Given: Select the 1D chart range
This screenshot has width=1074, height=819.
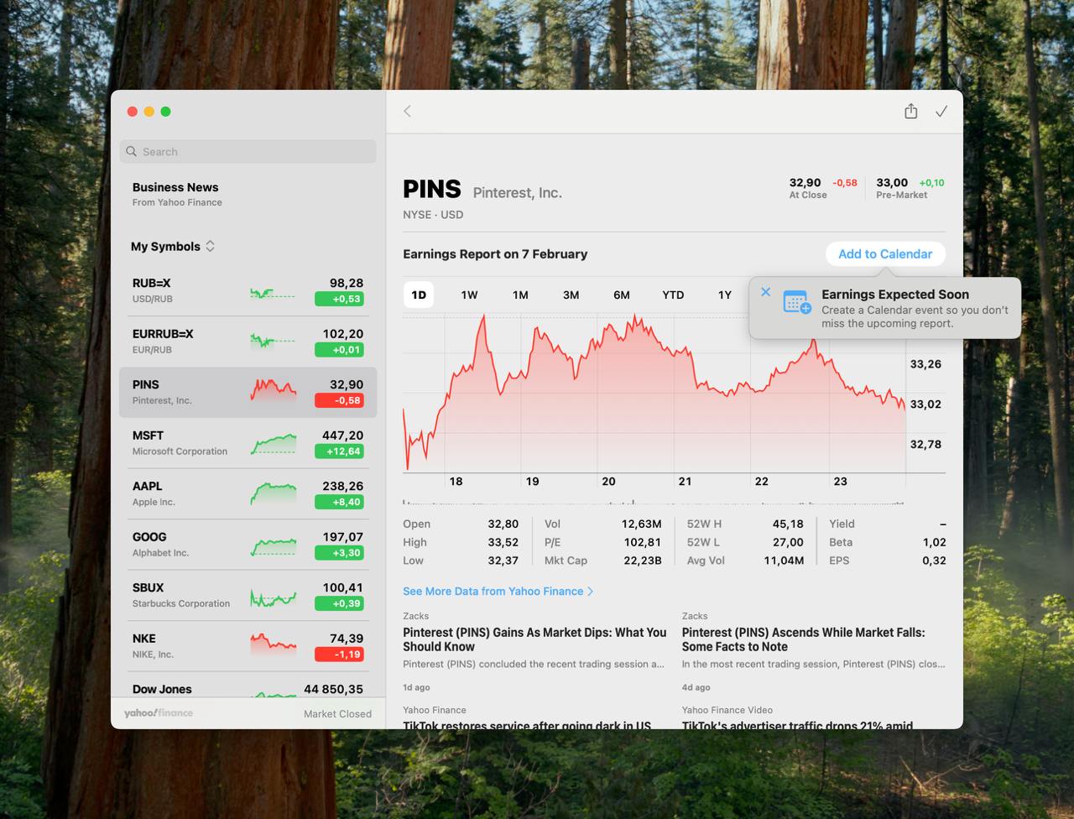Looking at the screenshot, I should coord(419,295).
